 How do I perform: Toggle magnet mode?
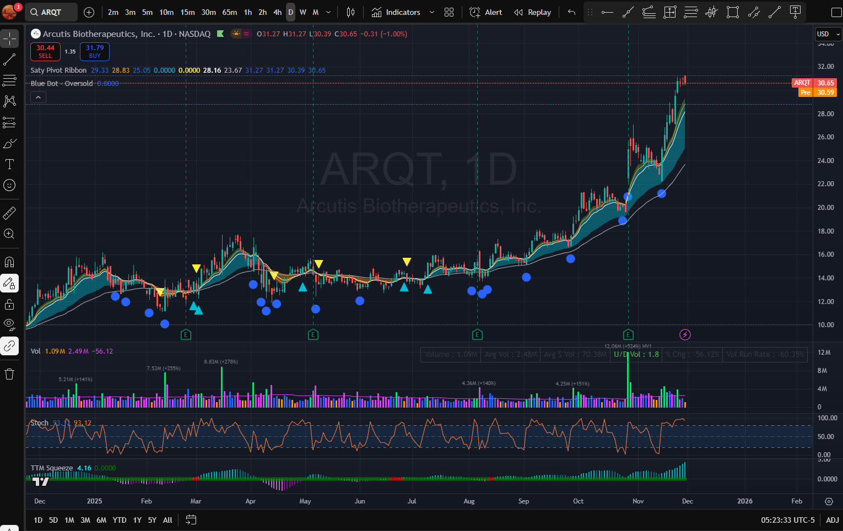[9, 262]
